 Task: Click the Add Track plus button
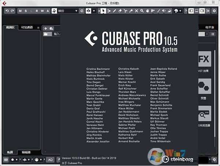click(45, 29)
